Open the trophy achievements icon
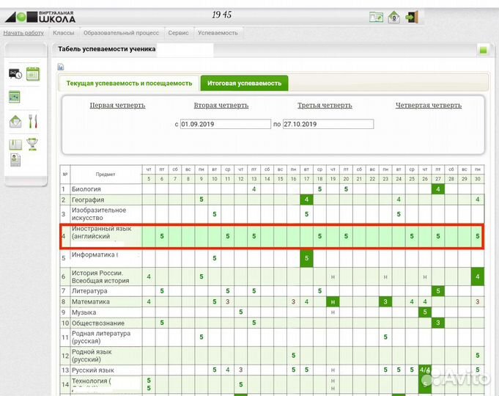 [x=32, y=144]
